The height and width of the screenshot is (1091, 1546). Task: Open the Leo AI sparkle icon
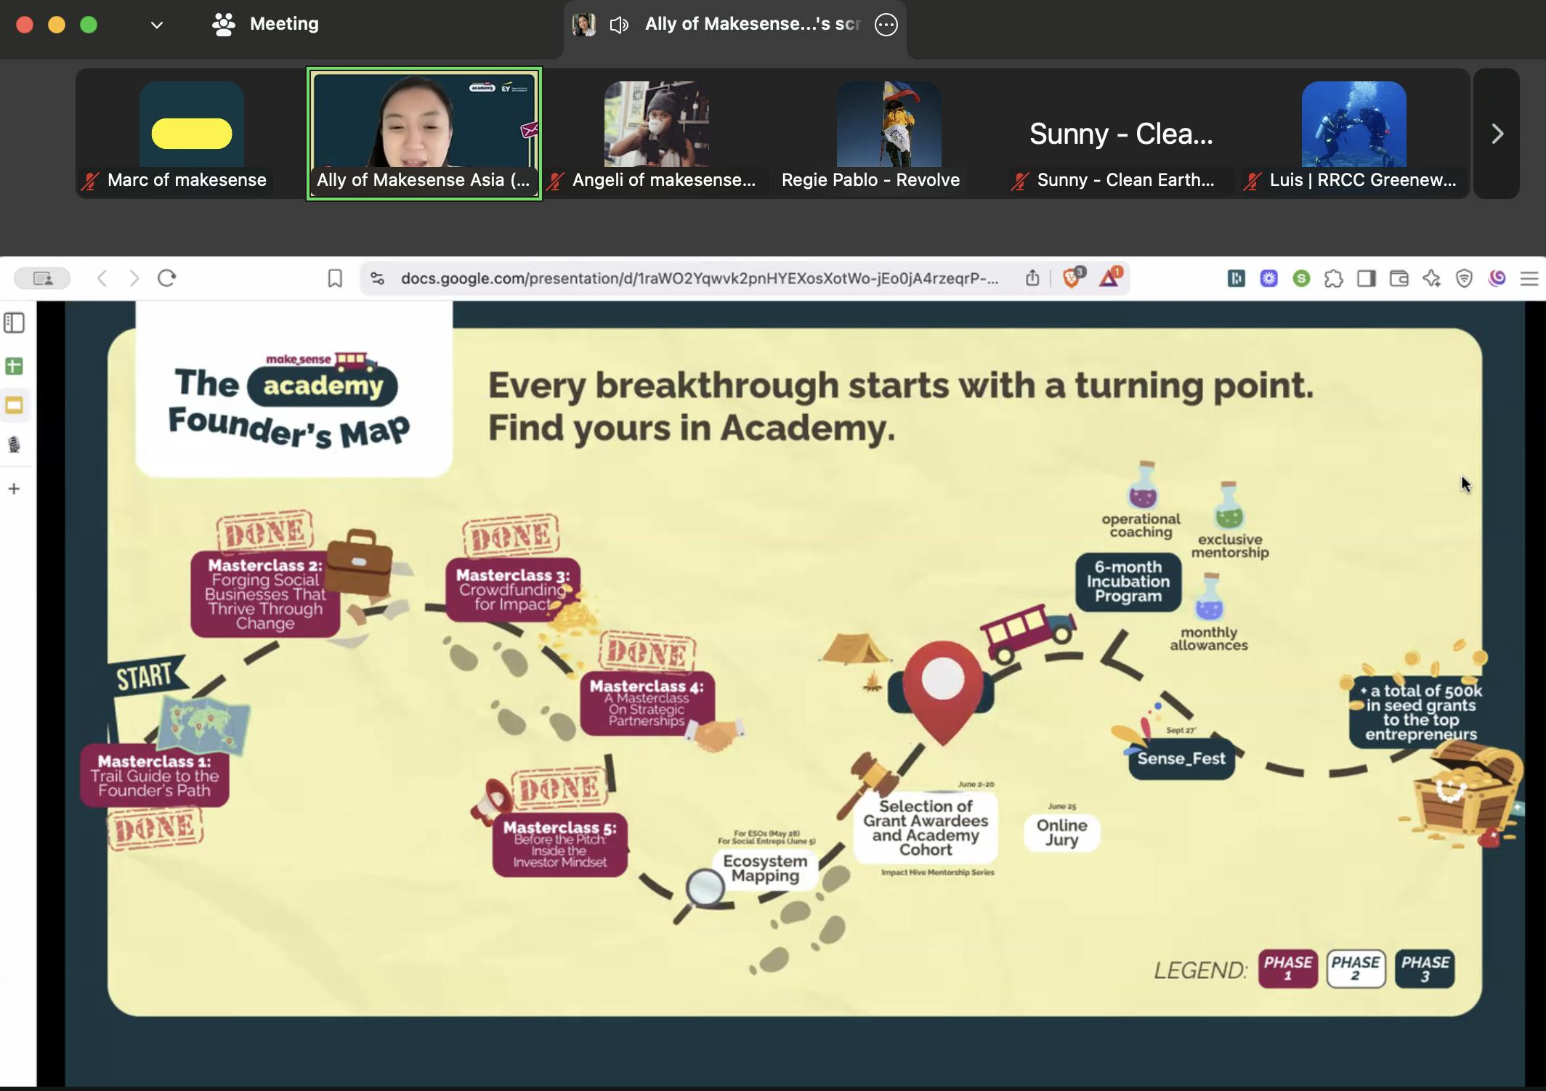1431,278
